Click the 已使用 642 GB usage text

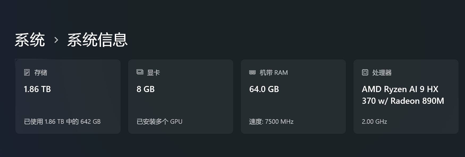click(x=62, y=122)
